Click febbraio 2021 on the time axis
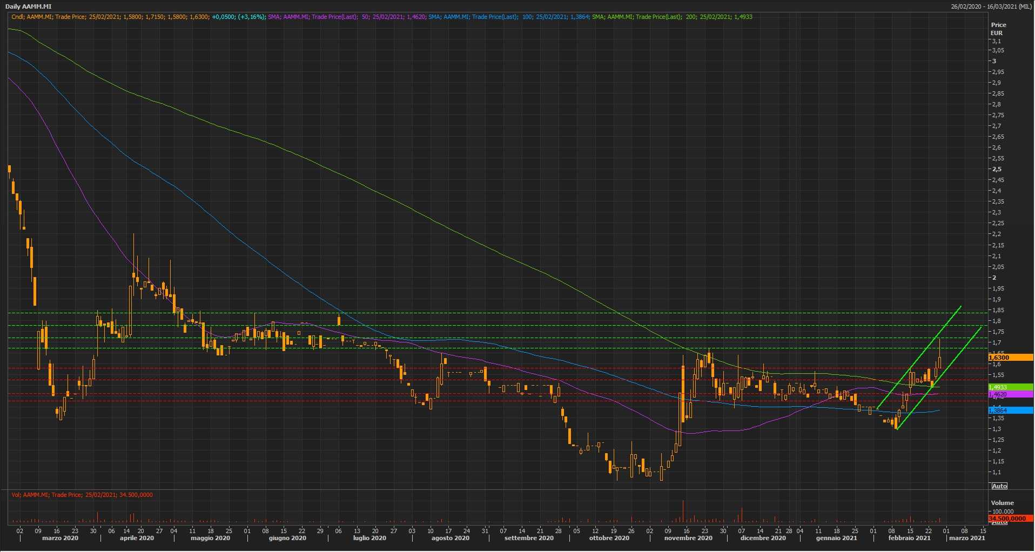This screenshot has height=552, width=1035. (x=910, y=538)
